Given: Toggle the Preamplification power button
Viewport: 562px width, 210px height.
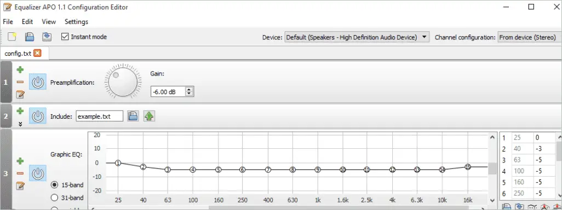Looking at the screenshot, I should coord(38,82).
